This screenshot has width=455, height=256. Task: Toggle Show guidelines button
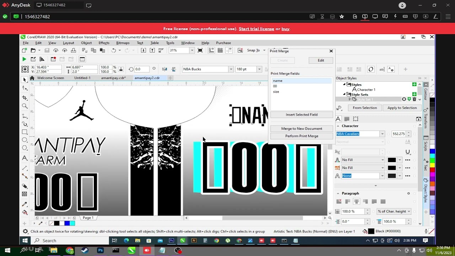click(x=229, y=50)
